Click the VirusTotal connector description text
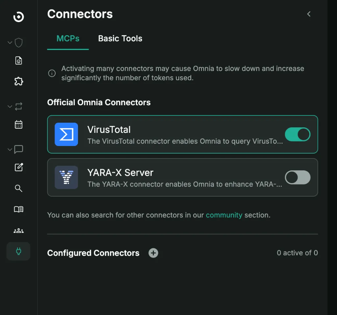The height and width of the screenshot is (315, 337). pos(185,141)
